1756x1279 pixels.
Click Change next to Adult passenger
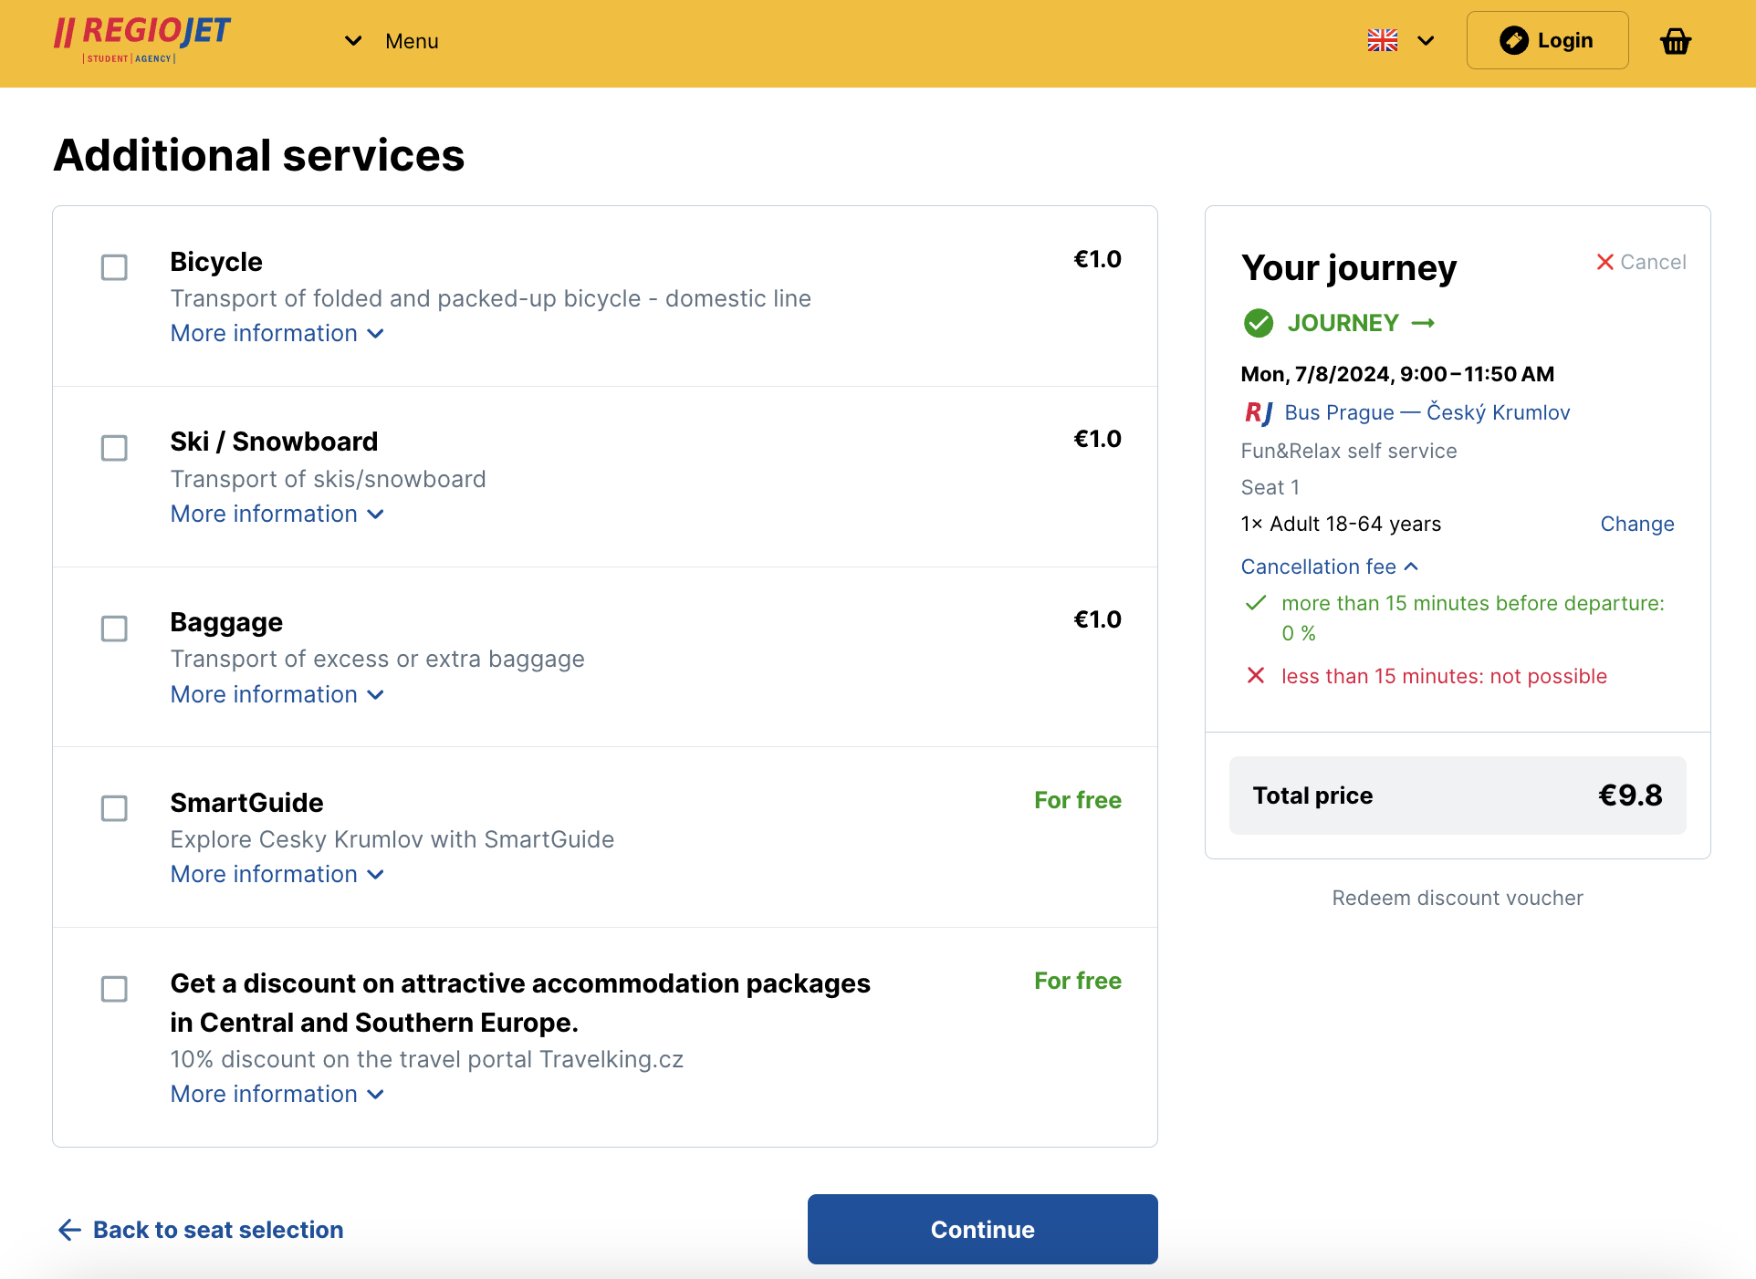coord(1636,524)
